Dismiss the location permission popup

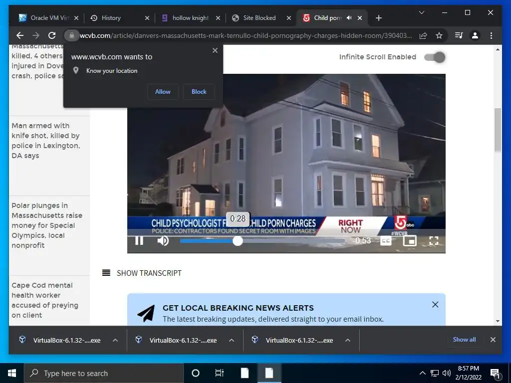pyautogui.click(x=215, y=50)
